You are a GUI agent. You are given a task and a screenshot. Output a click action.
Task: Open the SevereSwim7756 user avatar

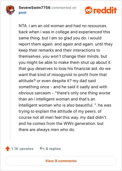(x=10, y=10)
